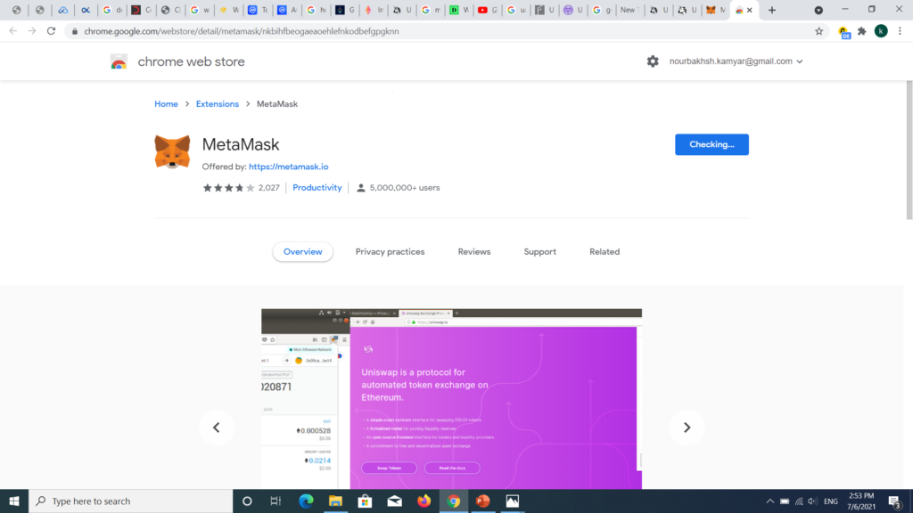Open the tab search dropdown button
The width and height of the screenshot is (913, 513).
[x=818, y=10]
